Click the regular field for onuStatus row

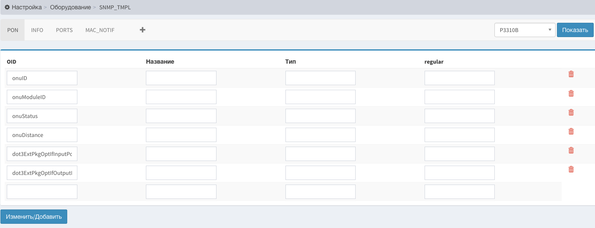point(460,116)
